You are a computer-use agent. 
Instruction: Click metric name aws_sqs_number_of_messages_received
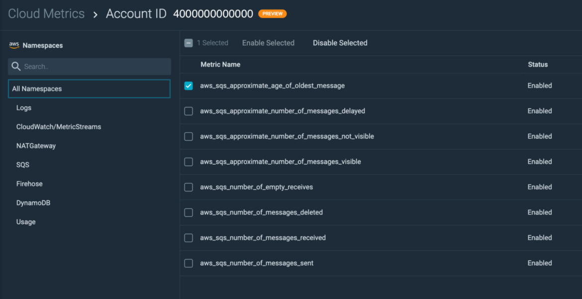coord(263,238)
